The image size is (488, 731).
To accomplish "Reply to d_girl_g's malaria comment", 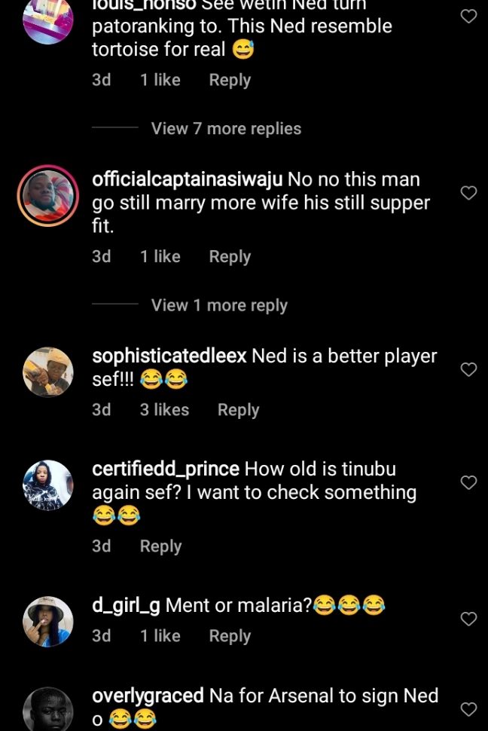I will [x=230, y=636].
